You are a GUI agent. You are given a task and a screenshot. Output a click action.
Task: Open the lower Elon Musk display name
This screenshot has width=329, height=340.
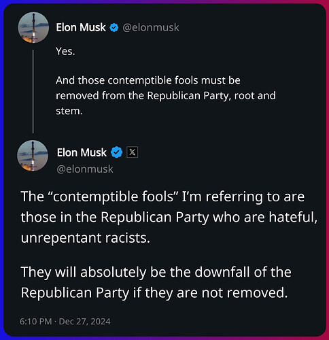pos(82,152)
